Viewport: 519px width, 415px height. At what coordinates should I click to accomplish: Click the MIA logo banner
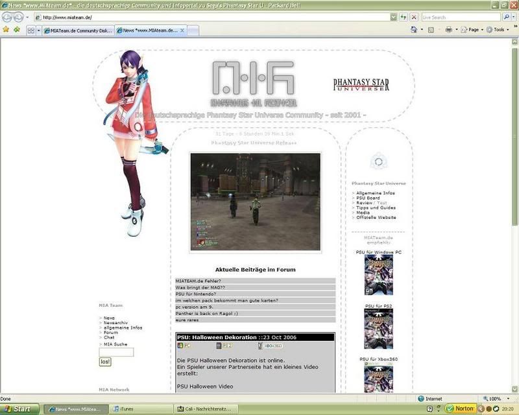point(254,84)
